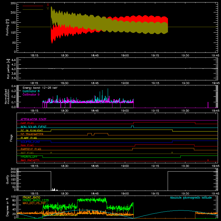Click the GAP_FLAG raised segment

pos(164,122)
